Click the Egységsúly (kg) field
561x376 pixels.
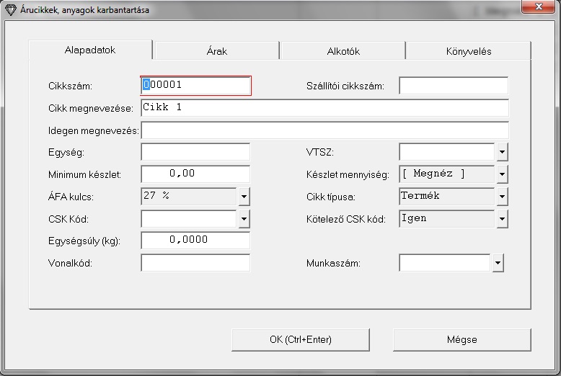click(x=195, y=241)
